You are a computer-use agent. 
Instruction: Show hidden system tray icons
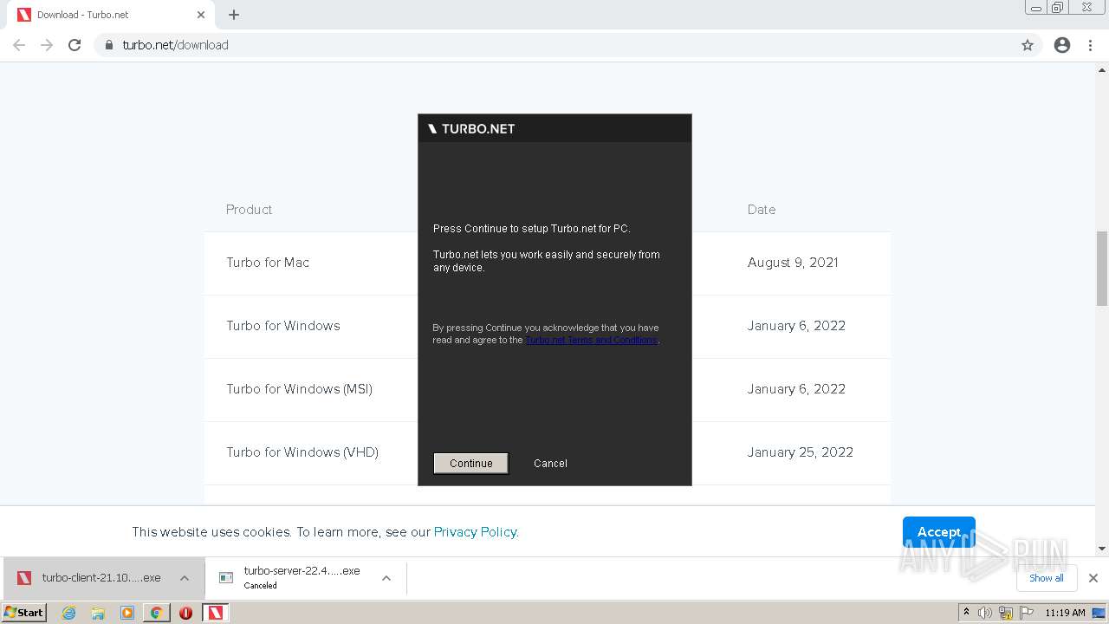point(966,612)
